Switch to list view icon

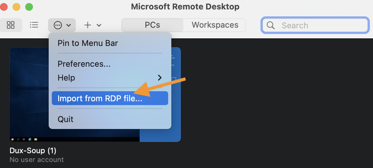pyautogui.click(x=34, y=25)
